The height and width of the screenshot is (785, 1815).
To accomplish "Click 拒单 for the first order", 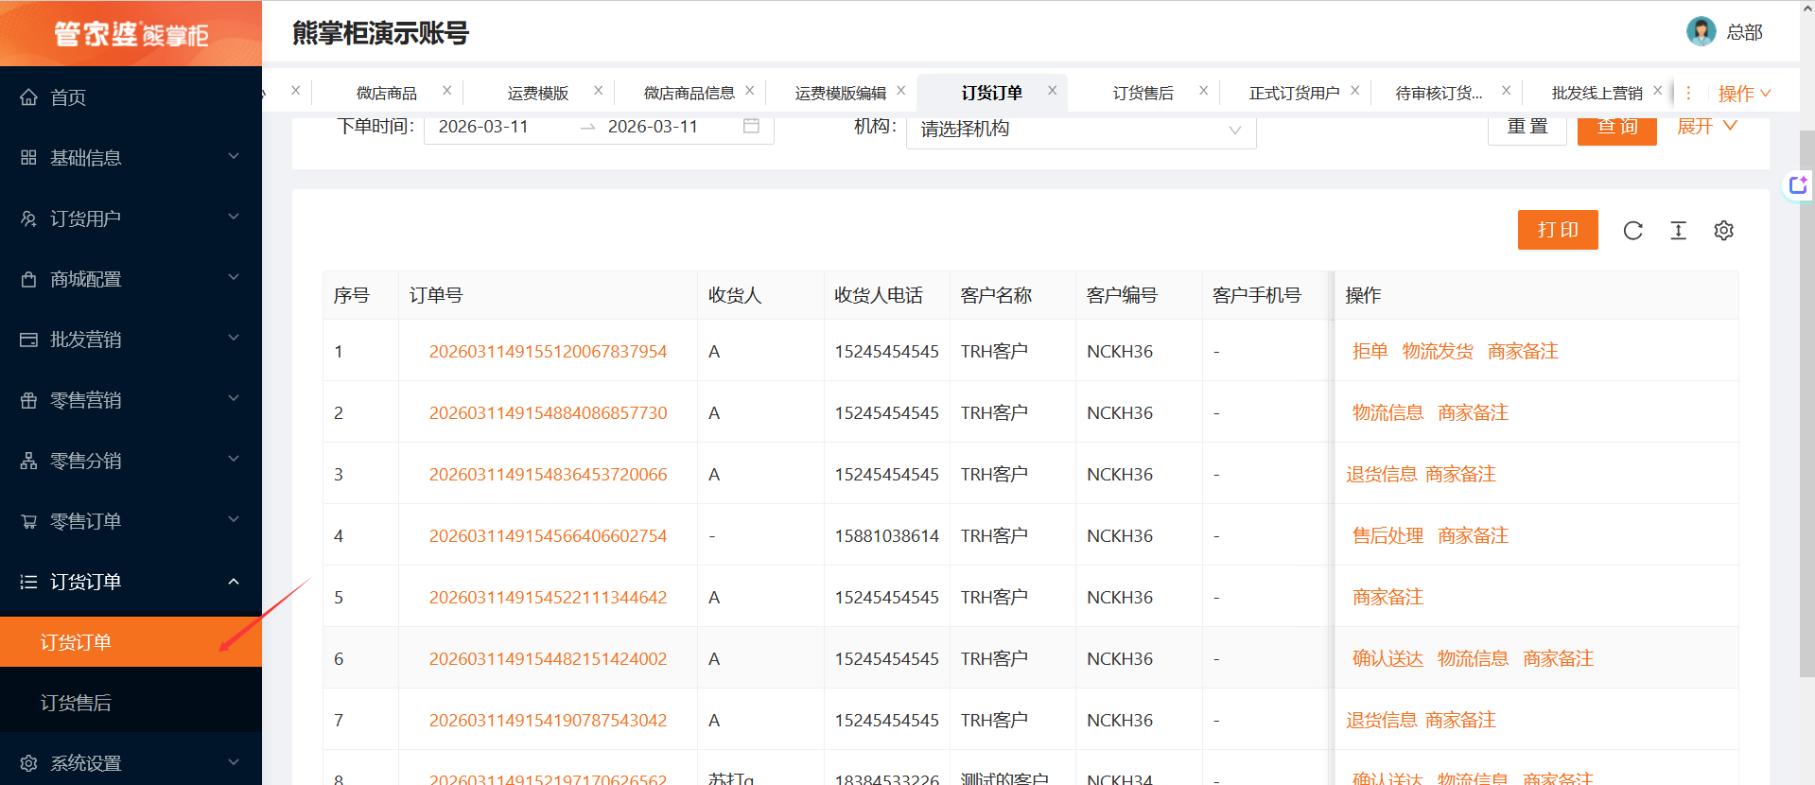I will coord(1370,352).
